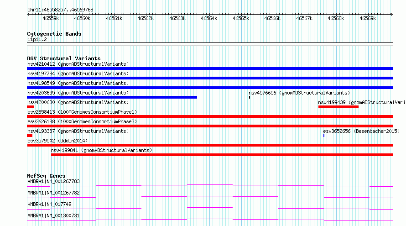Click the magenta line of AMBRA1|NM_001267782

click(x=210, y=197)
